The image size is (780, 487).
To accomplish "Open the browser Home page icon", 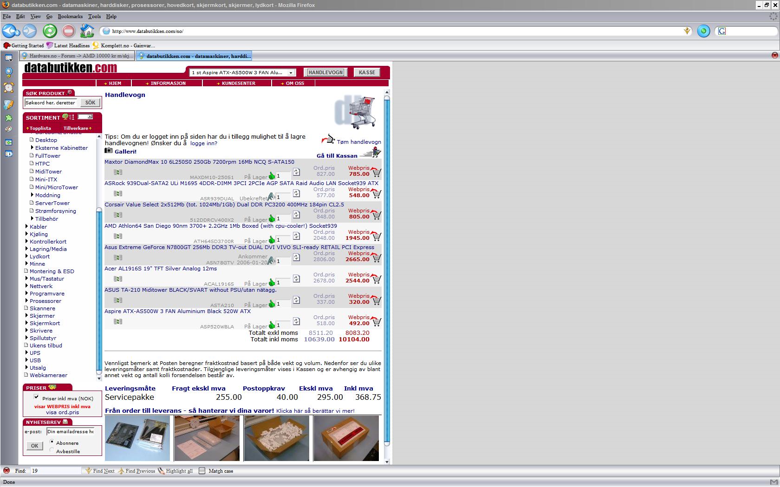I will (x=87, y=31).
